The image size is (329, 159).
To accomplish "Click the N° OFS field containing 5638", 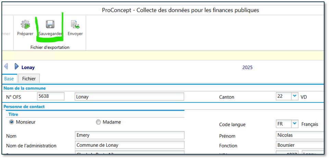I will coord(51,97).
